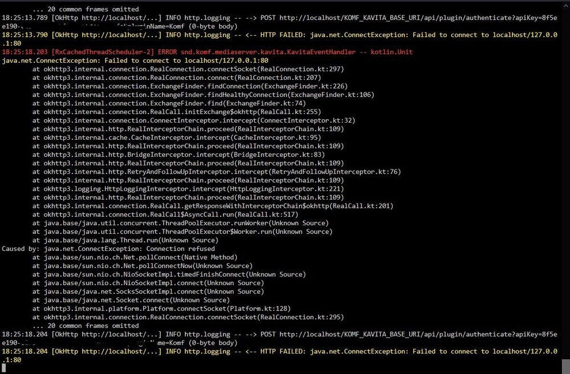Click the Net.pollConnect(Native Method) frame

tap(135, 257)
